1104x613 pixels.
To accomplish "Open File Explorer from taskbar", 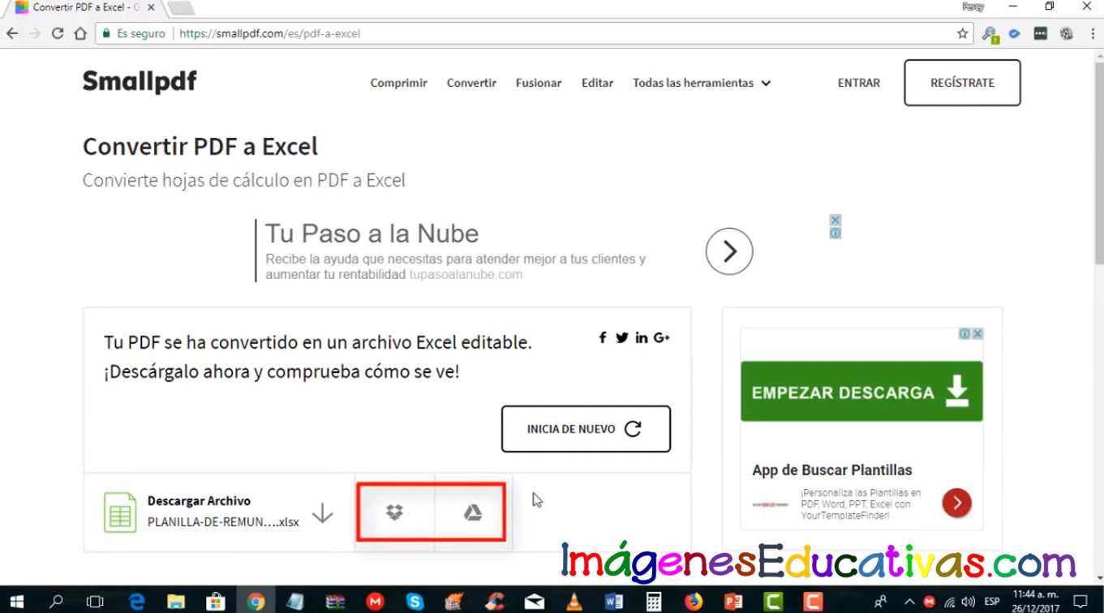I will pyautogui.click(x=175, y=602).
